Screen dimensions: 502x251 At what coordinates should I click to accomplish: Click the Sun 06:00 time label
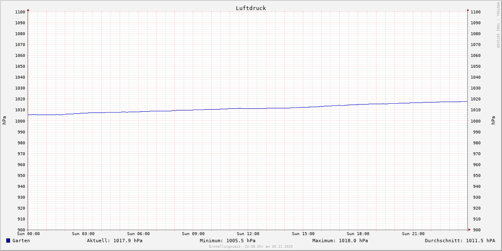pyautogui.click(x=138, y=234)
